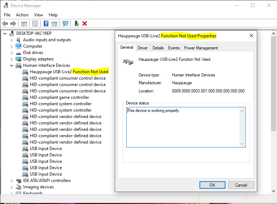Select the Display adapters label
Image resolution: width=277 pixels, height=204 pixels.
(x=38, y=59)
